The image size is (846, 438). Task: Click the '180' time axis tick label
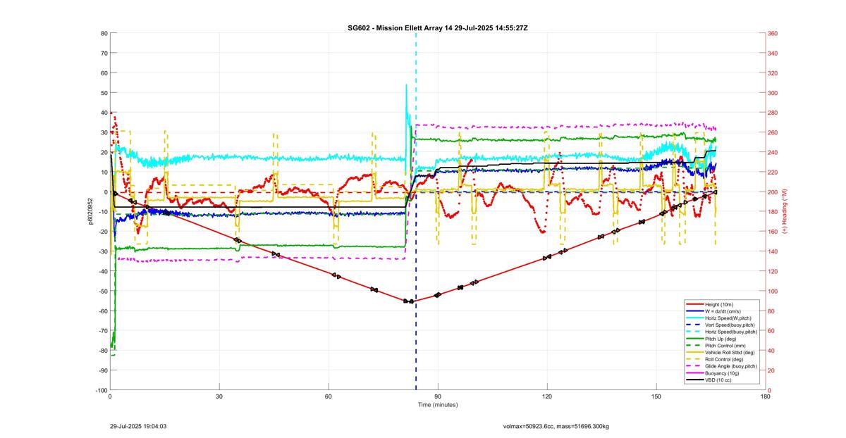[x=765, y=396]
